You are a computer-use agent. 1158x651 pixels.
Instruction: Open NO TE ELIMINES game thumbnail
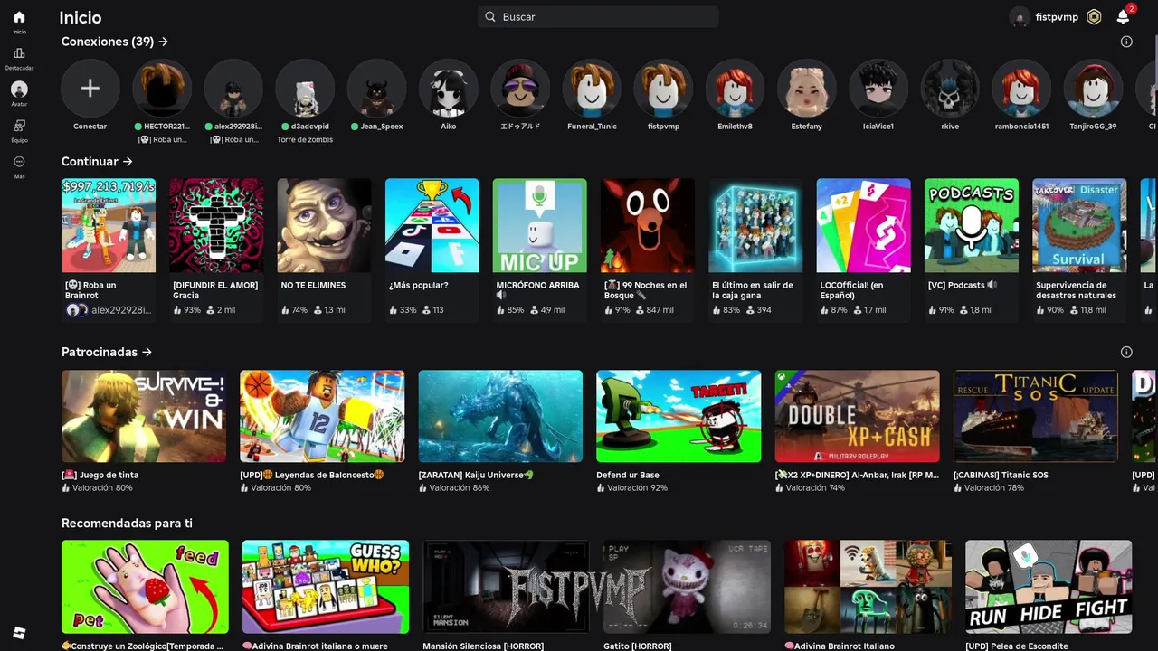pyautogui.click(x=324, y=225)
